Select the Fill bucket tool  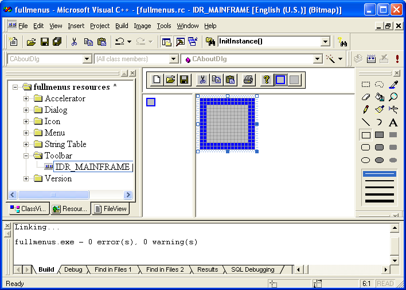tap(379, 97)
